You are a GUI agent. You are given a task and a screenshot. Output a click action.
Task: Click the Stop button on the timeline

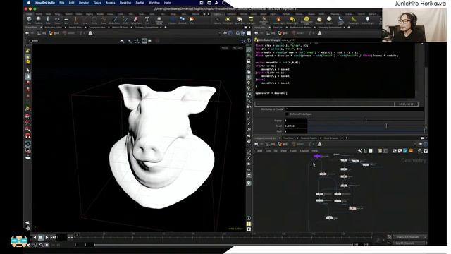point(41,238)
